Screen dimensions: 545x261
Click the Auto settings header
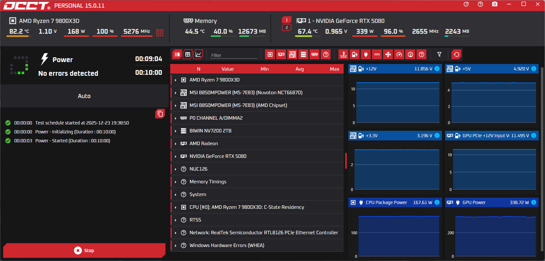pyautogui.click(x=84, y=96)
